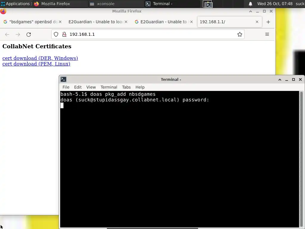This screenshot has width=305, height=229.
Task: Open the suck user menu in the panel
Action: [x=300, y=4]
